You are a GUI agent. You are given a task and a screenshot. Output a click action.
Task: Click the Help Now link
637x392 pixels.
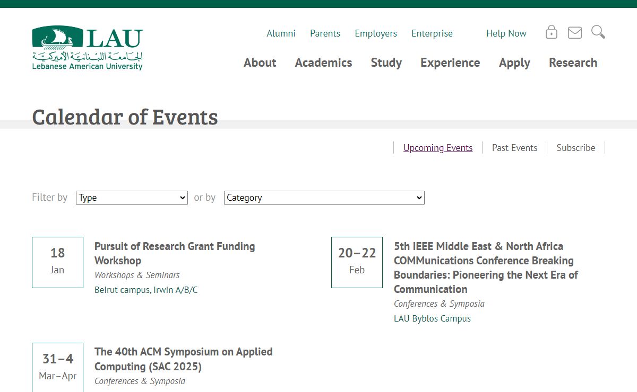click(x=506, y=33)
